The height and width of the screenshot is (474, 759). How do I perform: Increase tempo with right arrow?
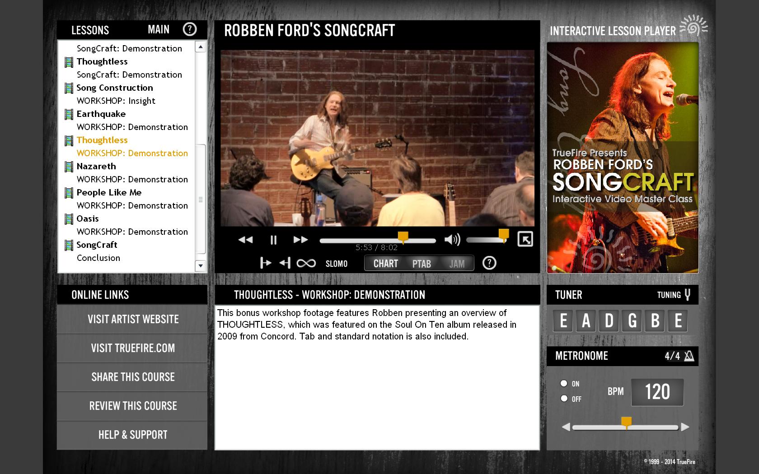coord(685,427)
